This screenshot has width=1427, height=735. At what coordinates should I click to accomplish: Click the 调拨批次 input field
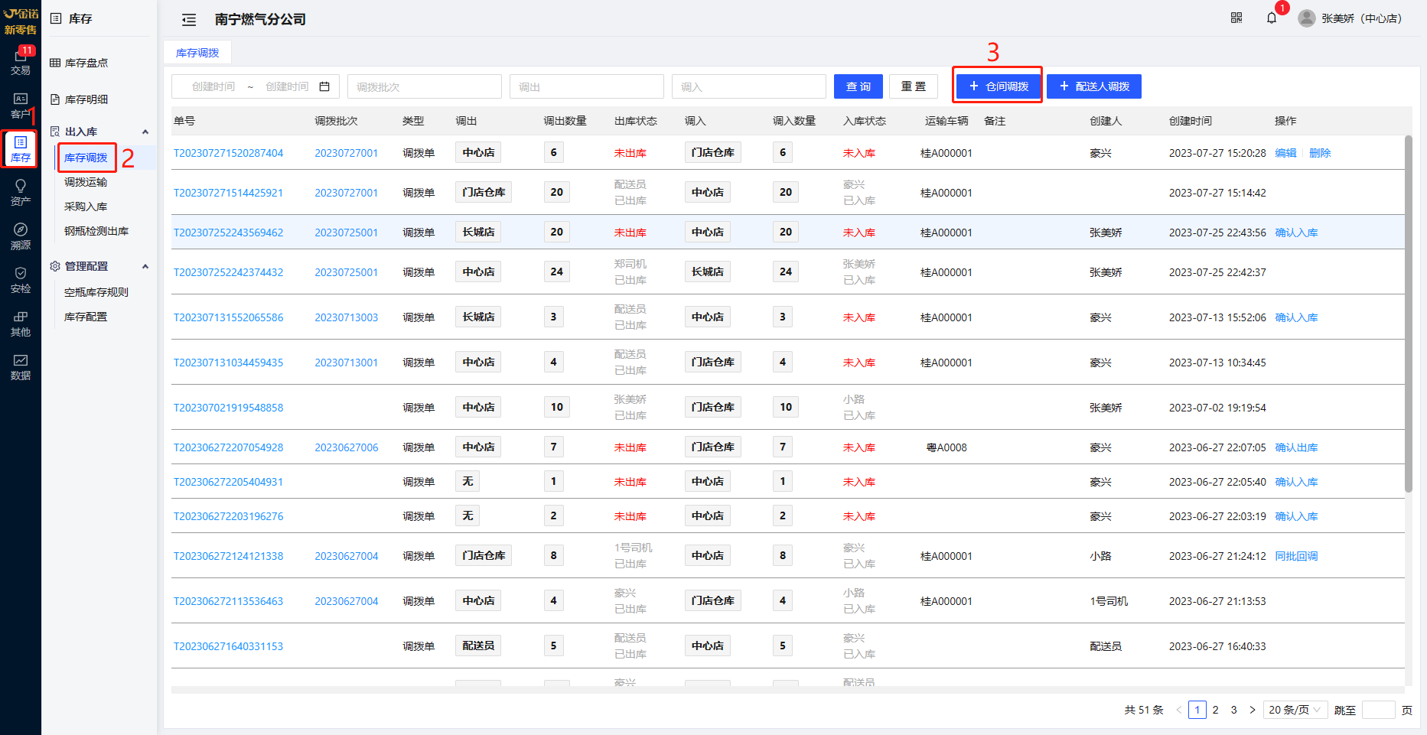click(x=425, y=86)
